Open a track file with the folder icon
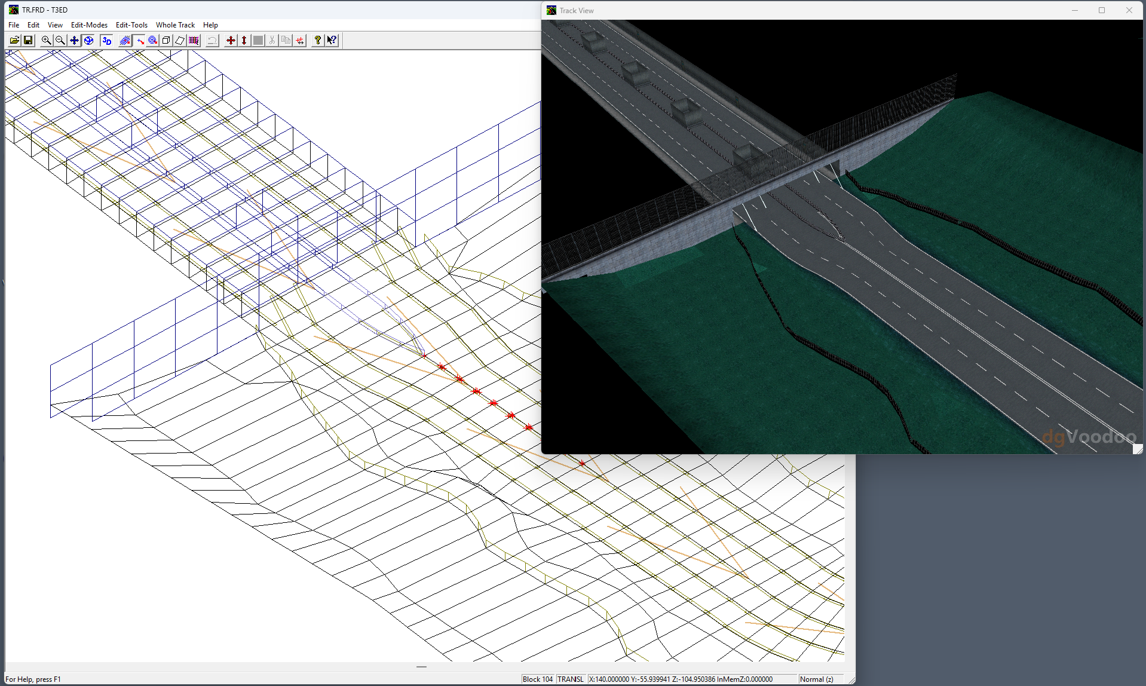Viewport: 1146px width, 686px height. point(14,40)
